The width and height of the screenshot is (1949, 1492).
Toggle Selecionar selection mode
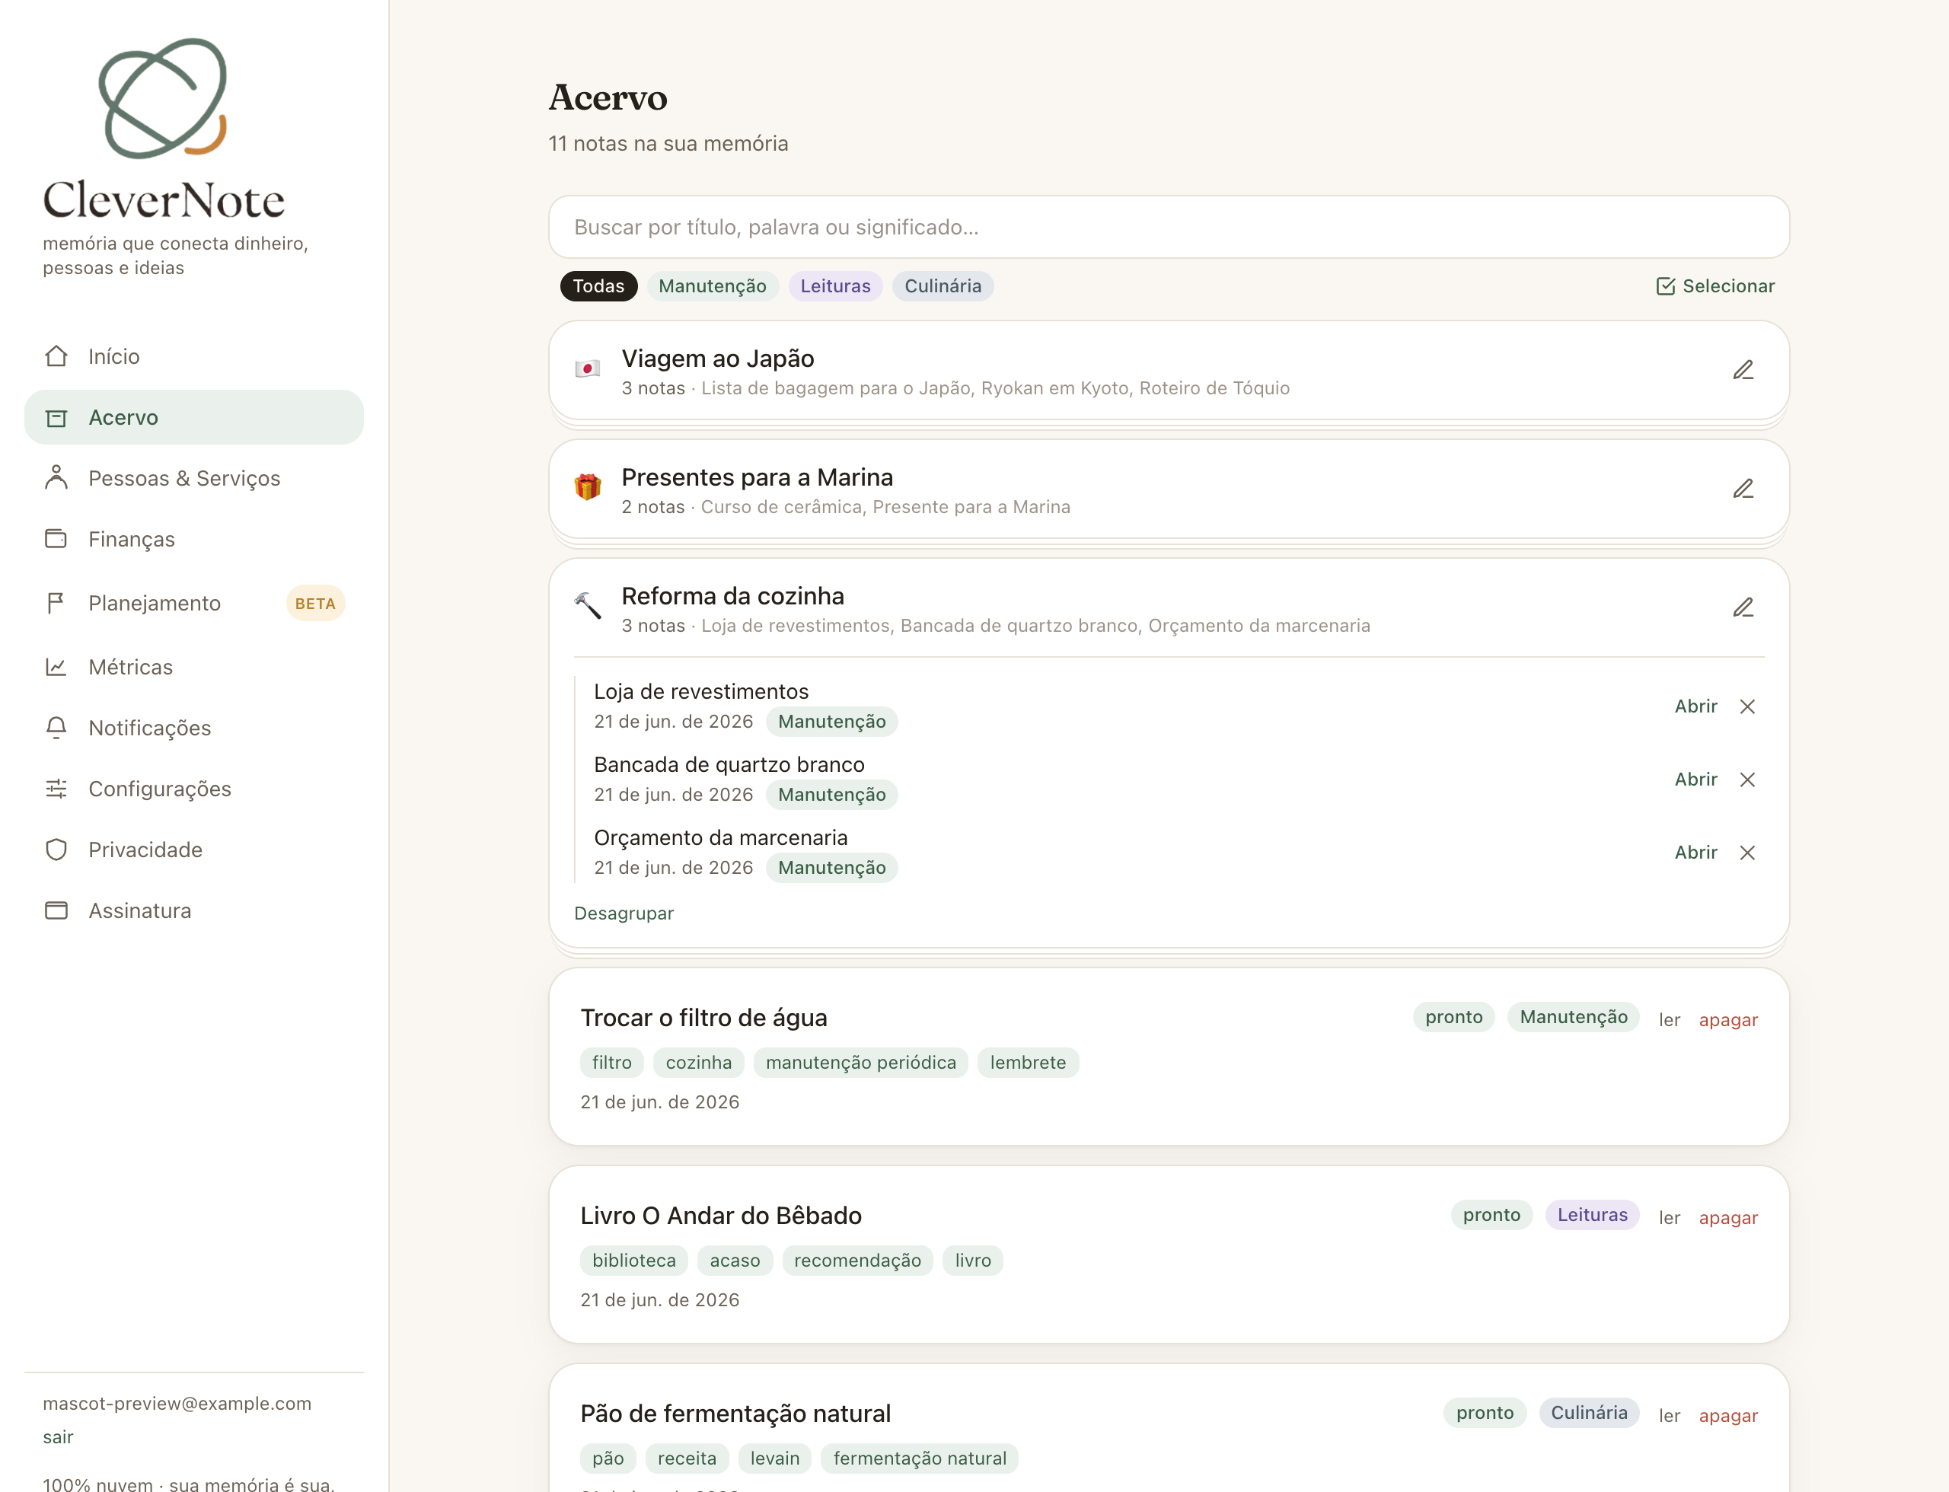pyautogui.click(x=1715, y=286)
